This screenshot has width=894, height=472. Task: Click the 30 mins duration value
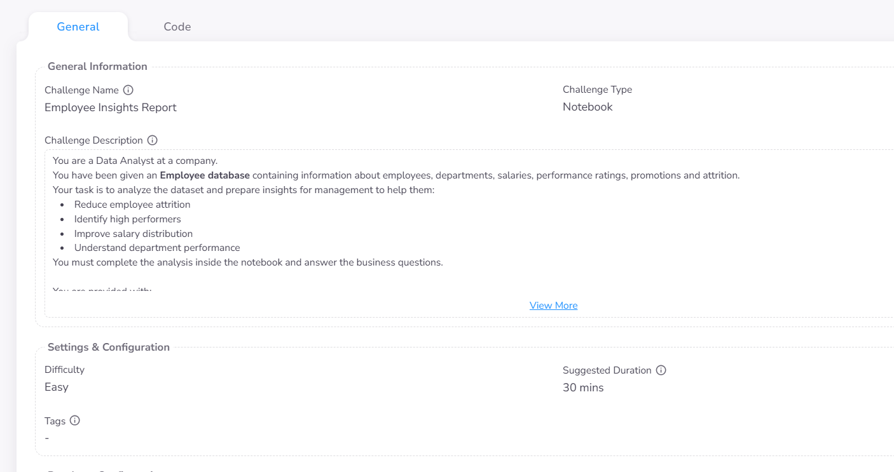pos(583,388)
